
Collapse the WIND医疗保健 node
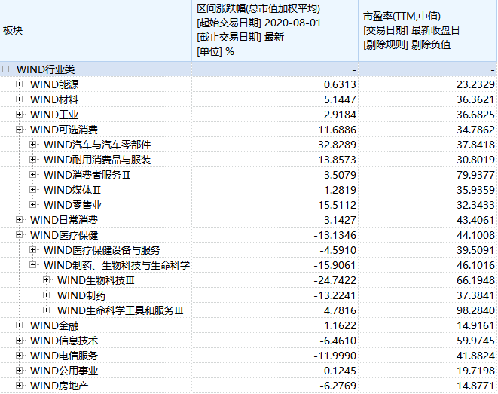pos(19,235)
